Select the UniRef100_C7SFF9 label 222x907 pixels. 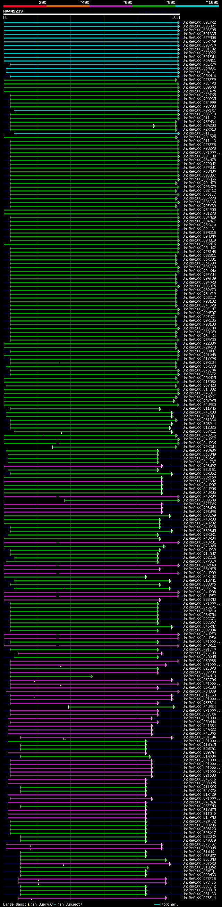pos(199,80)
